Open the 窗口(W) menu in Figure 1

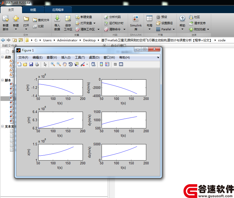click(x=109, y=58)
